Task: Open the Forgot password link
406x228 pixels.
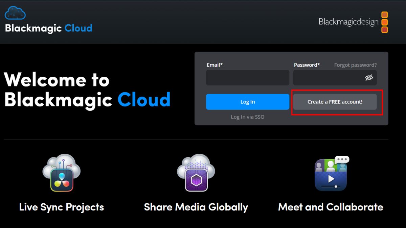Action: point(355,65)
